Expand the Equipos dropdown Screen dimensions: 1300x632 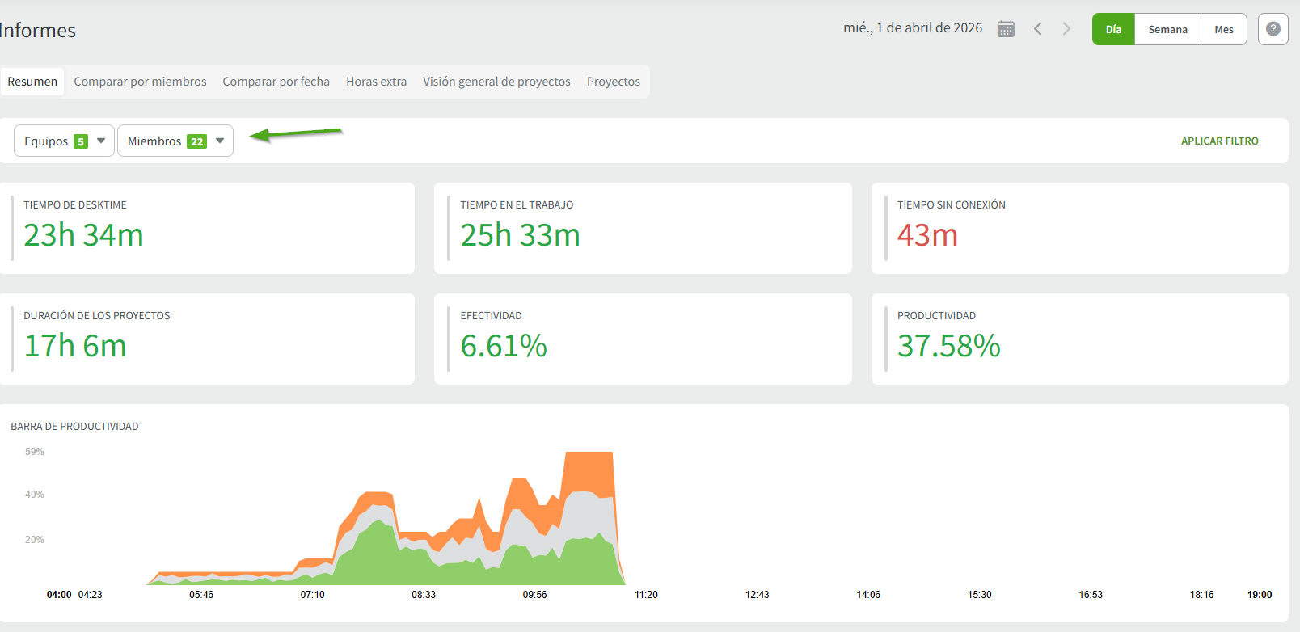tap(64, 141)
